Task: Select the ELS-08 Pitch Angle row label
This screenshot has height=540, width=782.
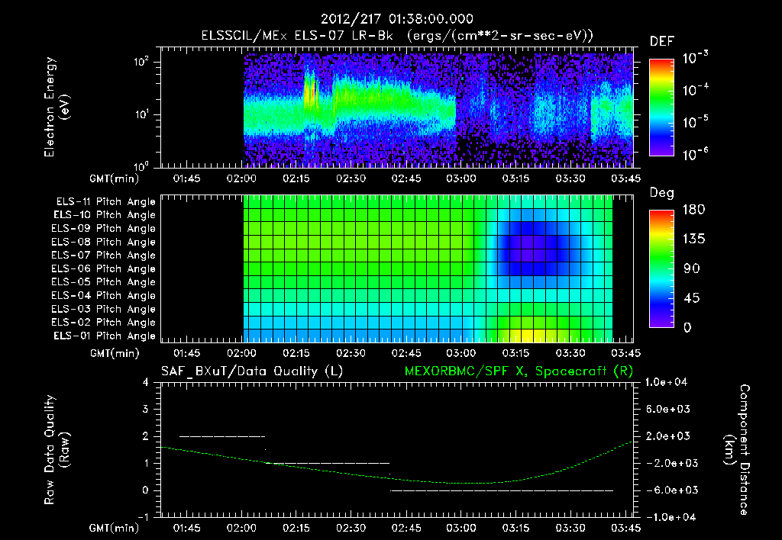Action: click(103, 242)
